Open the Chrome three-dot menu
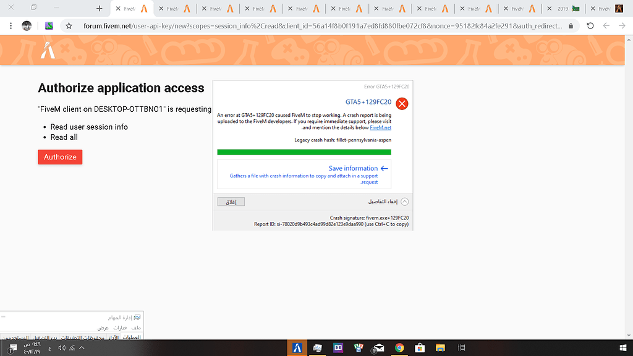Viewport: 633px width, 356px height. [x=11, y=26]
